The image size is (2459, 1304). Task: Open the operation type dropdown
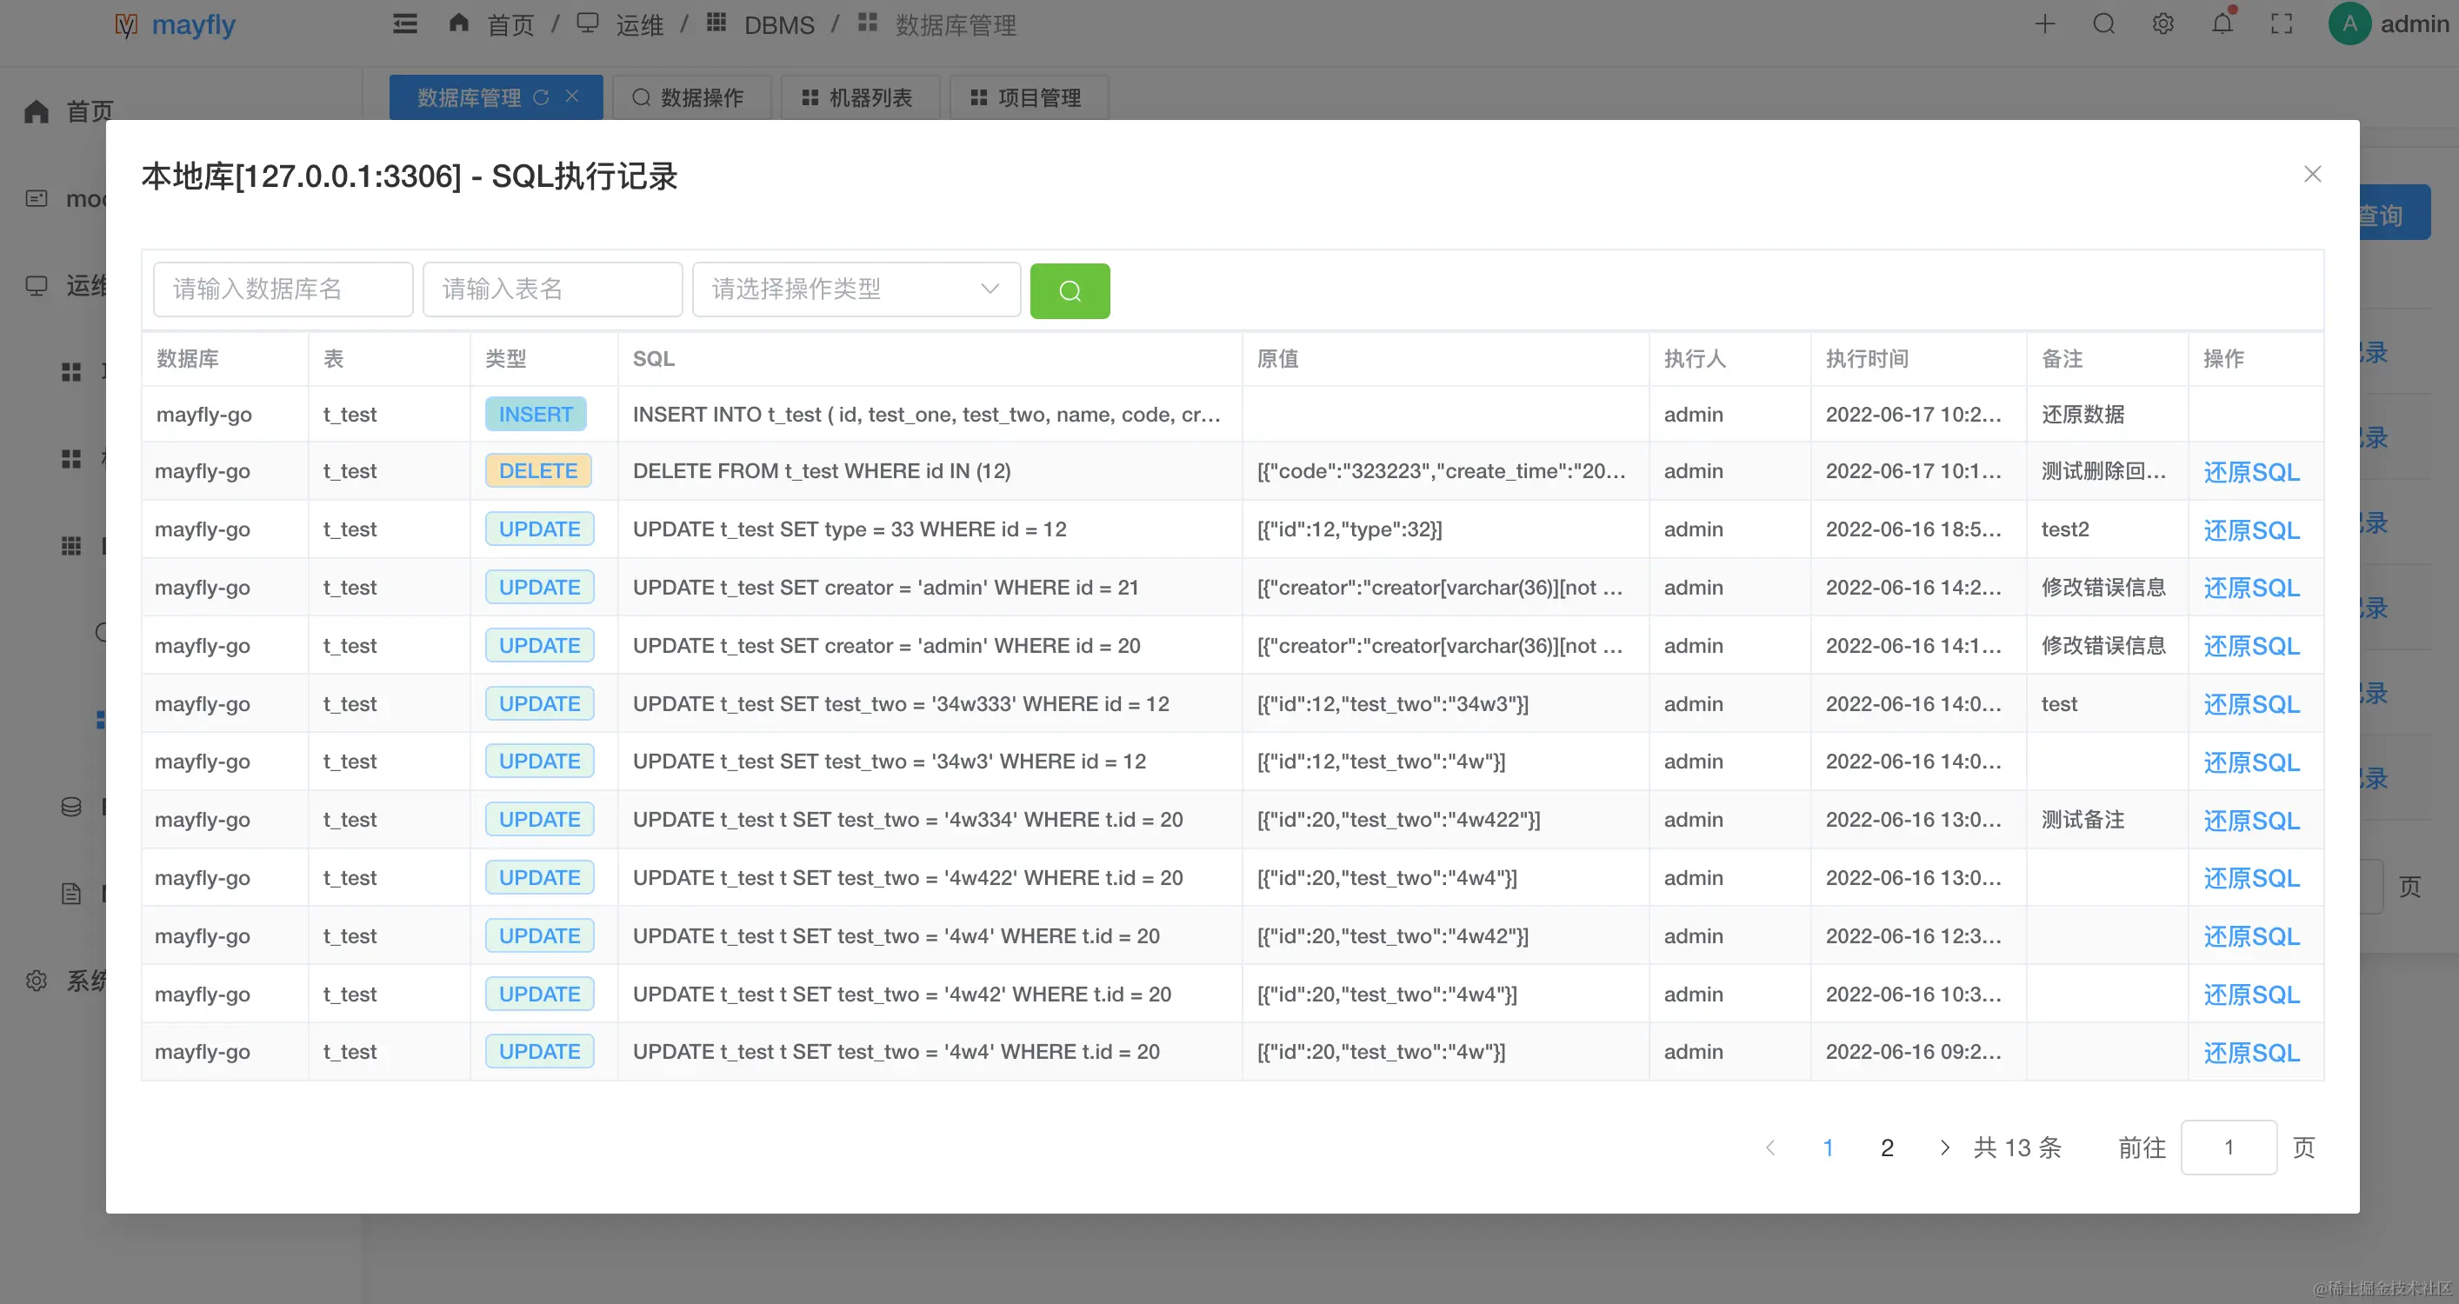(856, 289)
